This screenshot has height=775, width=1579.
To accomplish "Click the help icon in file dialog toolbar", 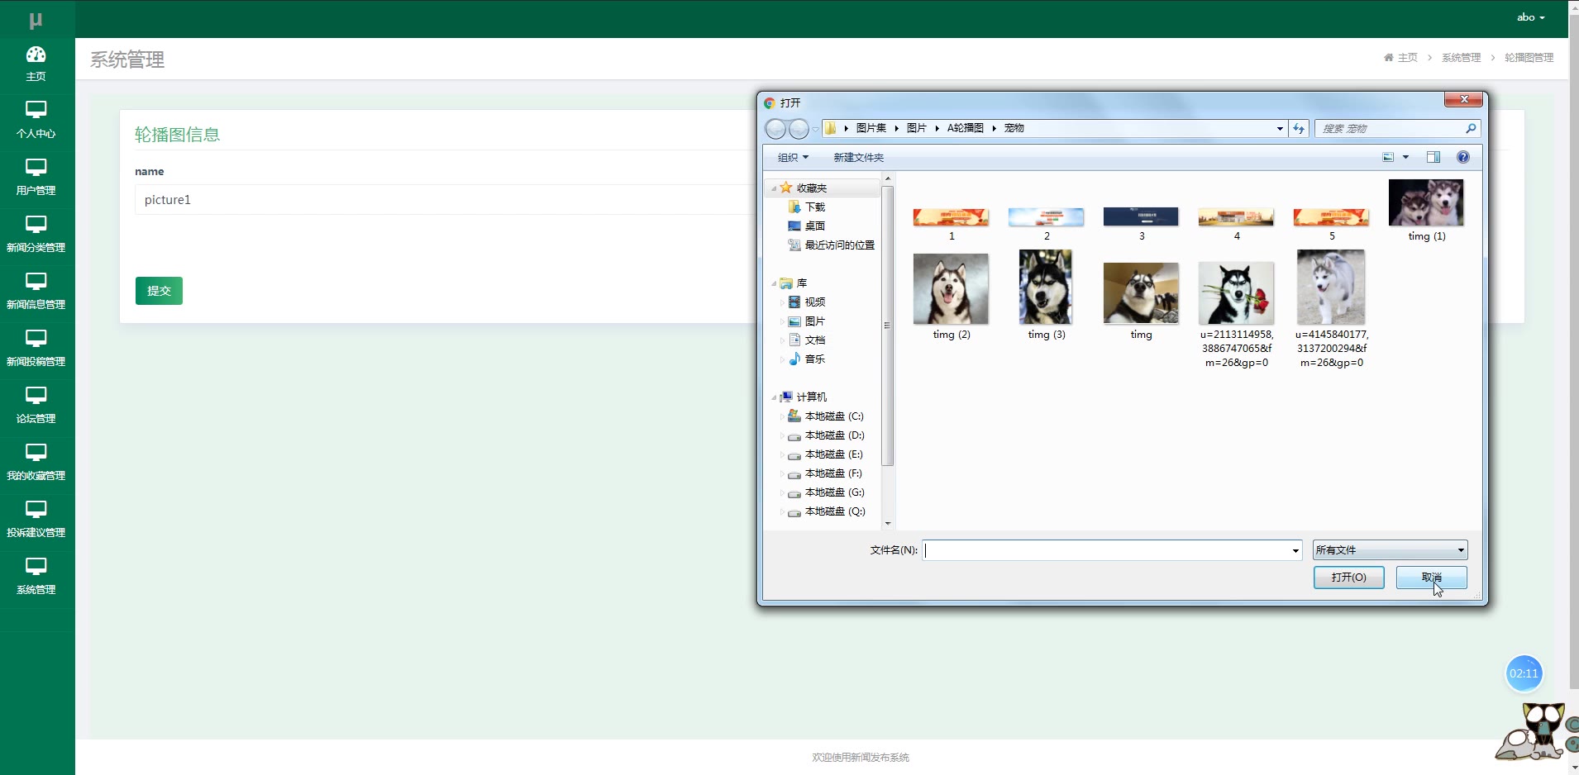I will tap(1462, 157).
